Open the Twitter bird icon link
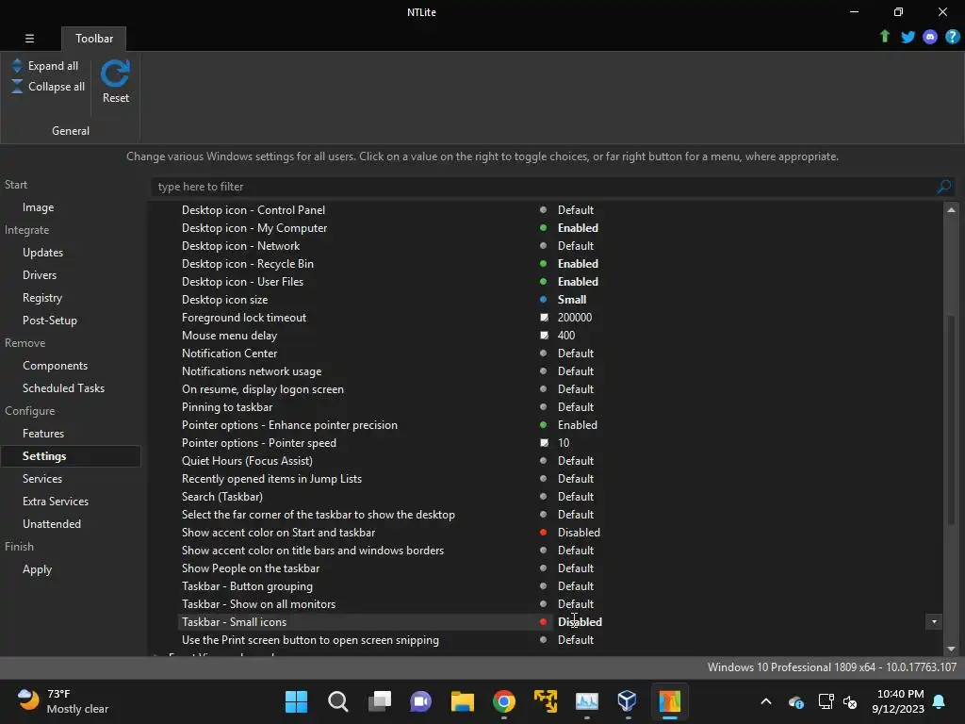Screen dimensions: 965x724 pos(908,37)
